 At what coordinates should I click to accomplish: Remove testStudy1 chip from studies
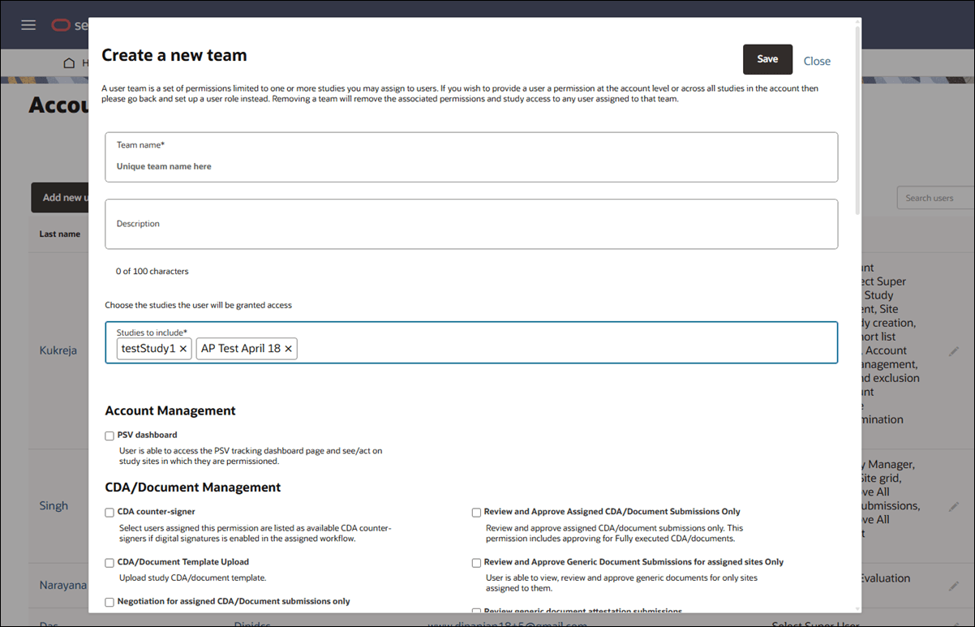(183, 349)
